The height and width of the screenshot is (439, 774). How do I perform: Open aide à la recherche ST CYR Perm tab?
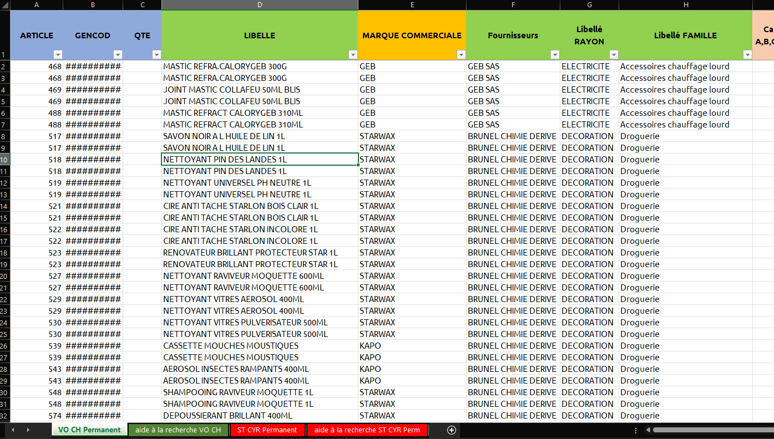(367, 430)
